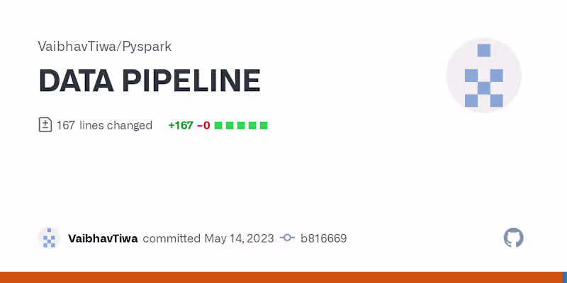567x283 pixels.
Task: Click the large identicon avatar
Action: (x=483, y=76)
